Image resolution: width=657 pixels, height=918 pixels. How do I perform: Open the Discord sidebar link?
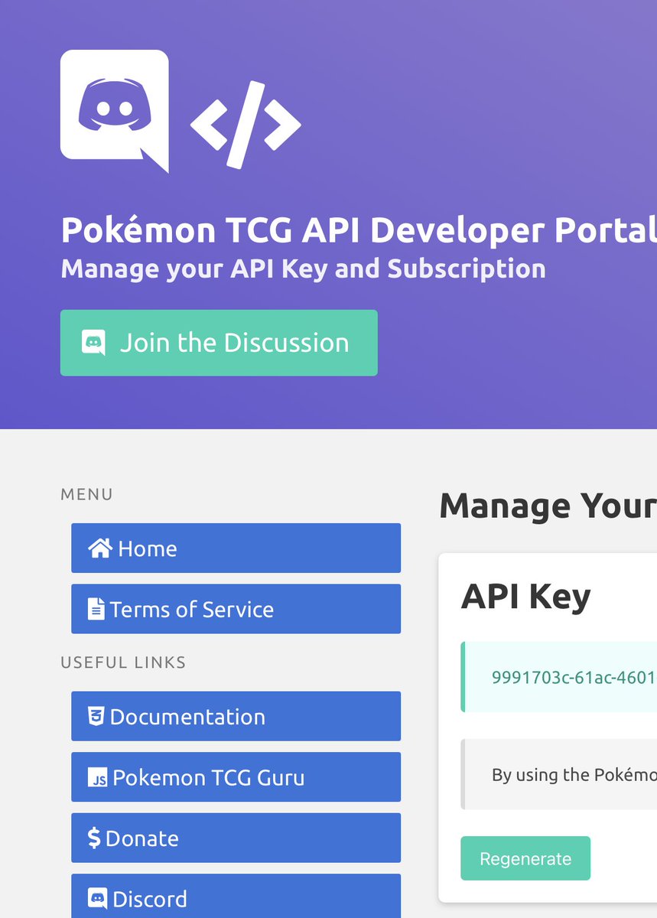pyautogui.click(x=236, y=896)
